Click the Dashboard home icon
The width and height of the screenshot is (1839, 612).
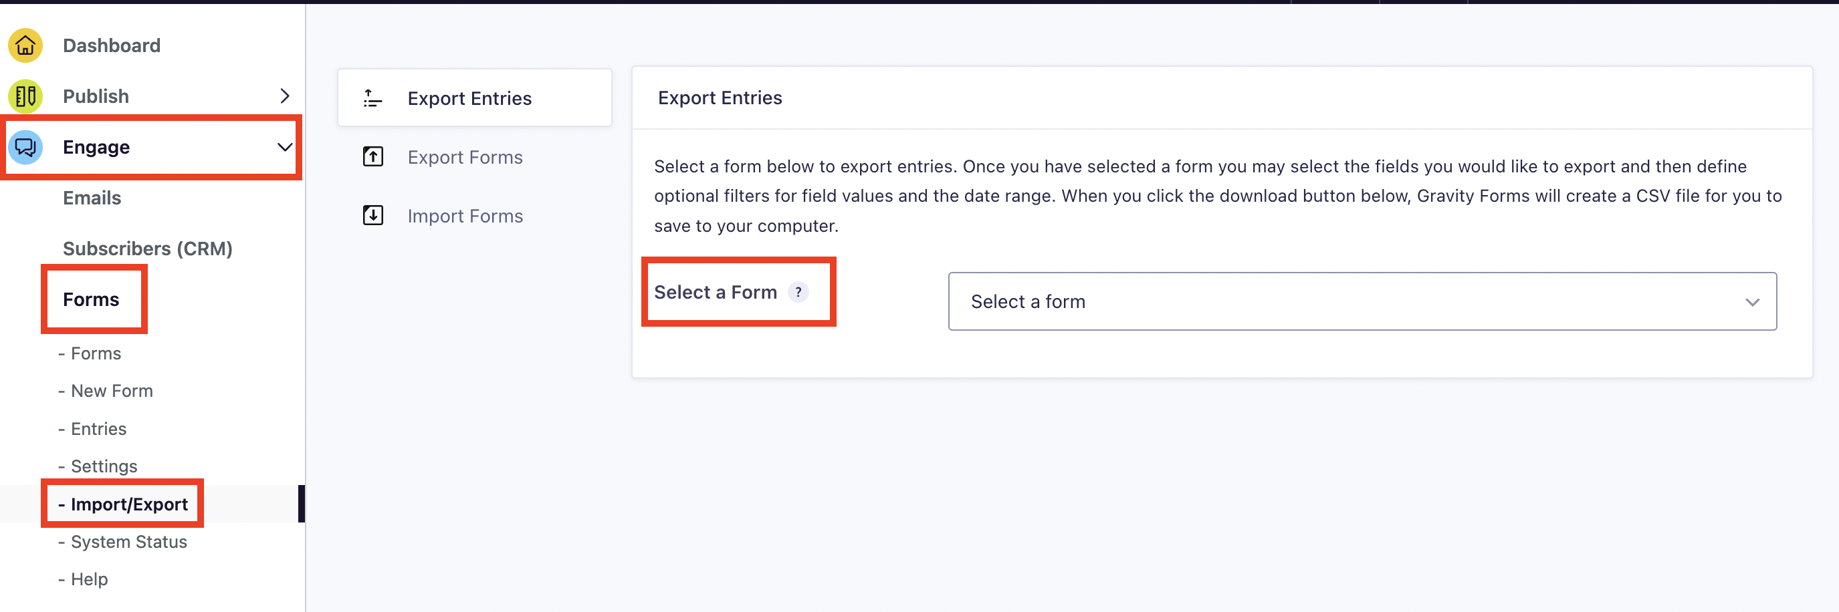[x=25, y=45]
